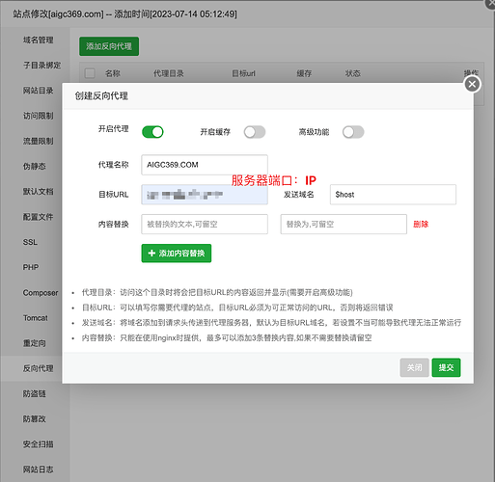Click the 添加反向代理 button
Image resolution: width=495 pixels, height=482 pixels.
tap(109, 46)
